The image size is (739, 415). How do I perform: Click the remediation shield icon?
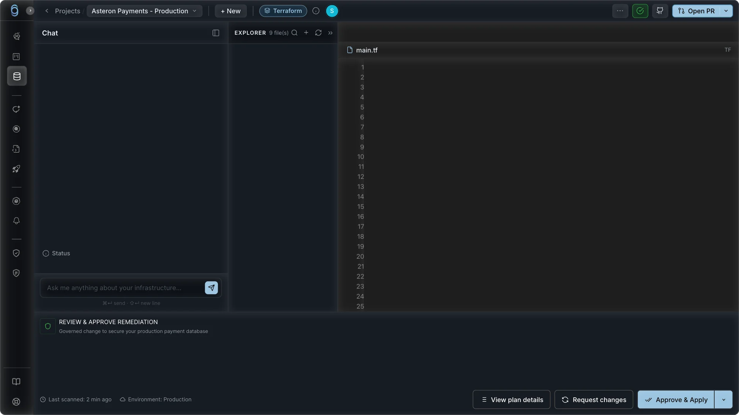(48, 326)
